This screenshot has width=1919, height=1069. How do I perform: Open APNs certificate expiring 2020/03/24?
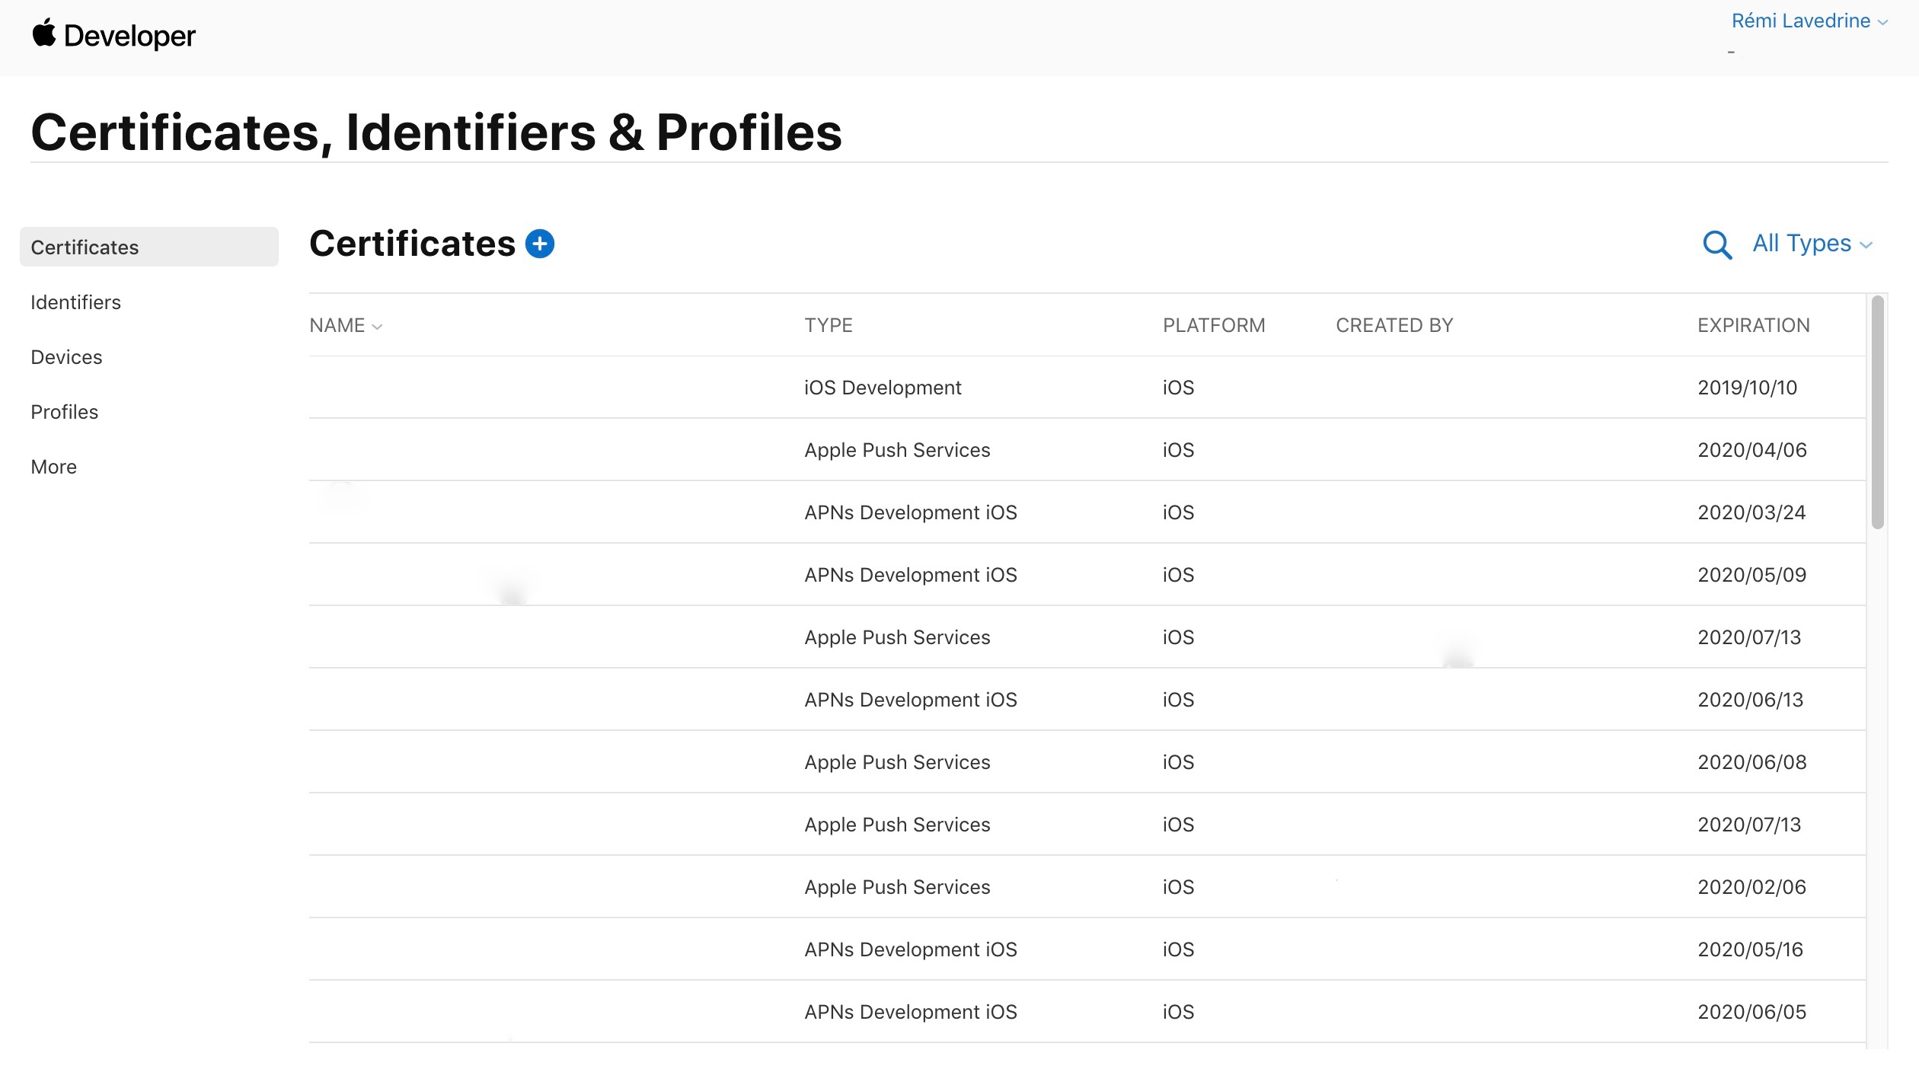(910, 512)
